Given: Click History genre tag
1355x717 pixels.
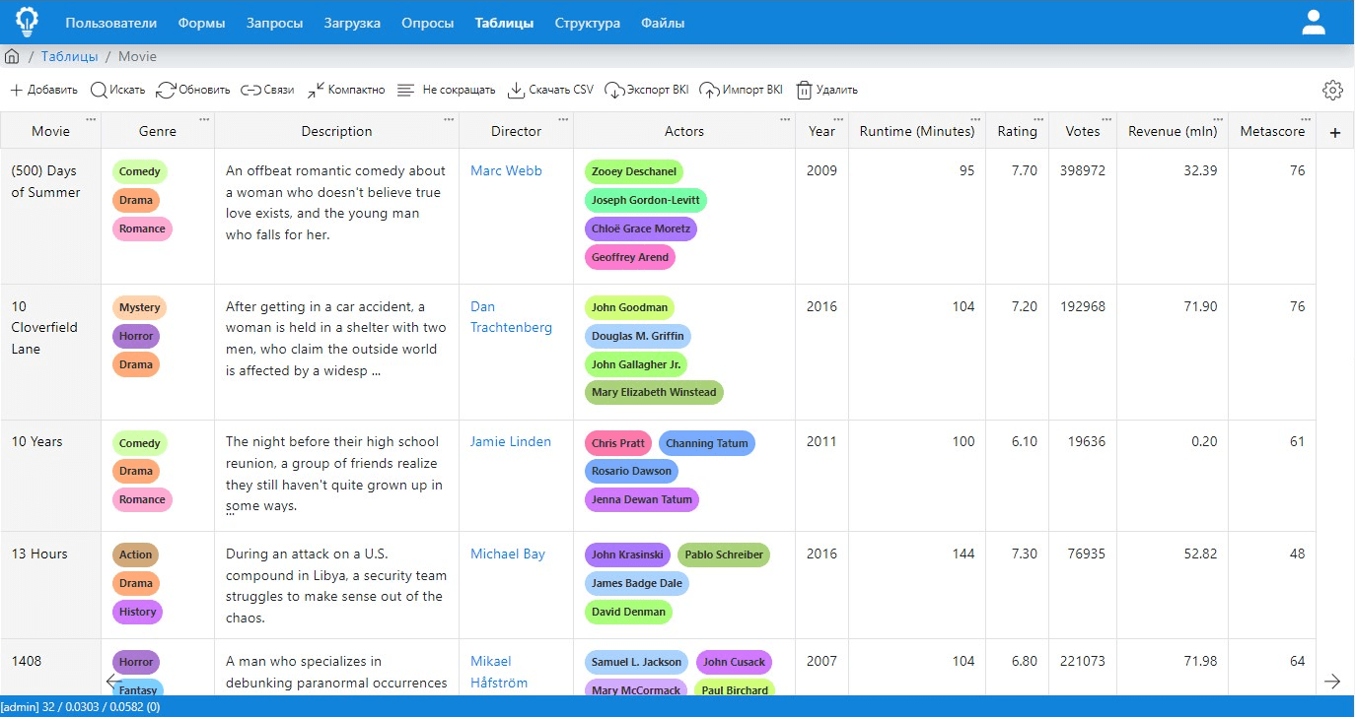Looking at the screenshot, I should click(x=138, y=612).
